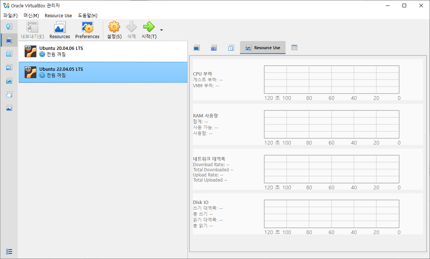Toggle the sidebar list view icon at the bottom

click(x=9, y=251)
